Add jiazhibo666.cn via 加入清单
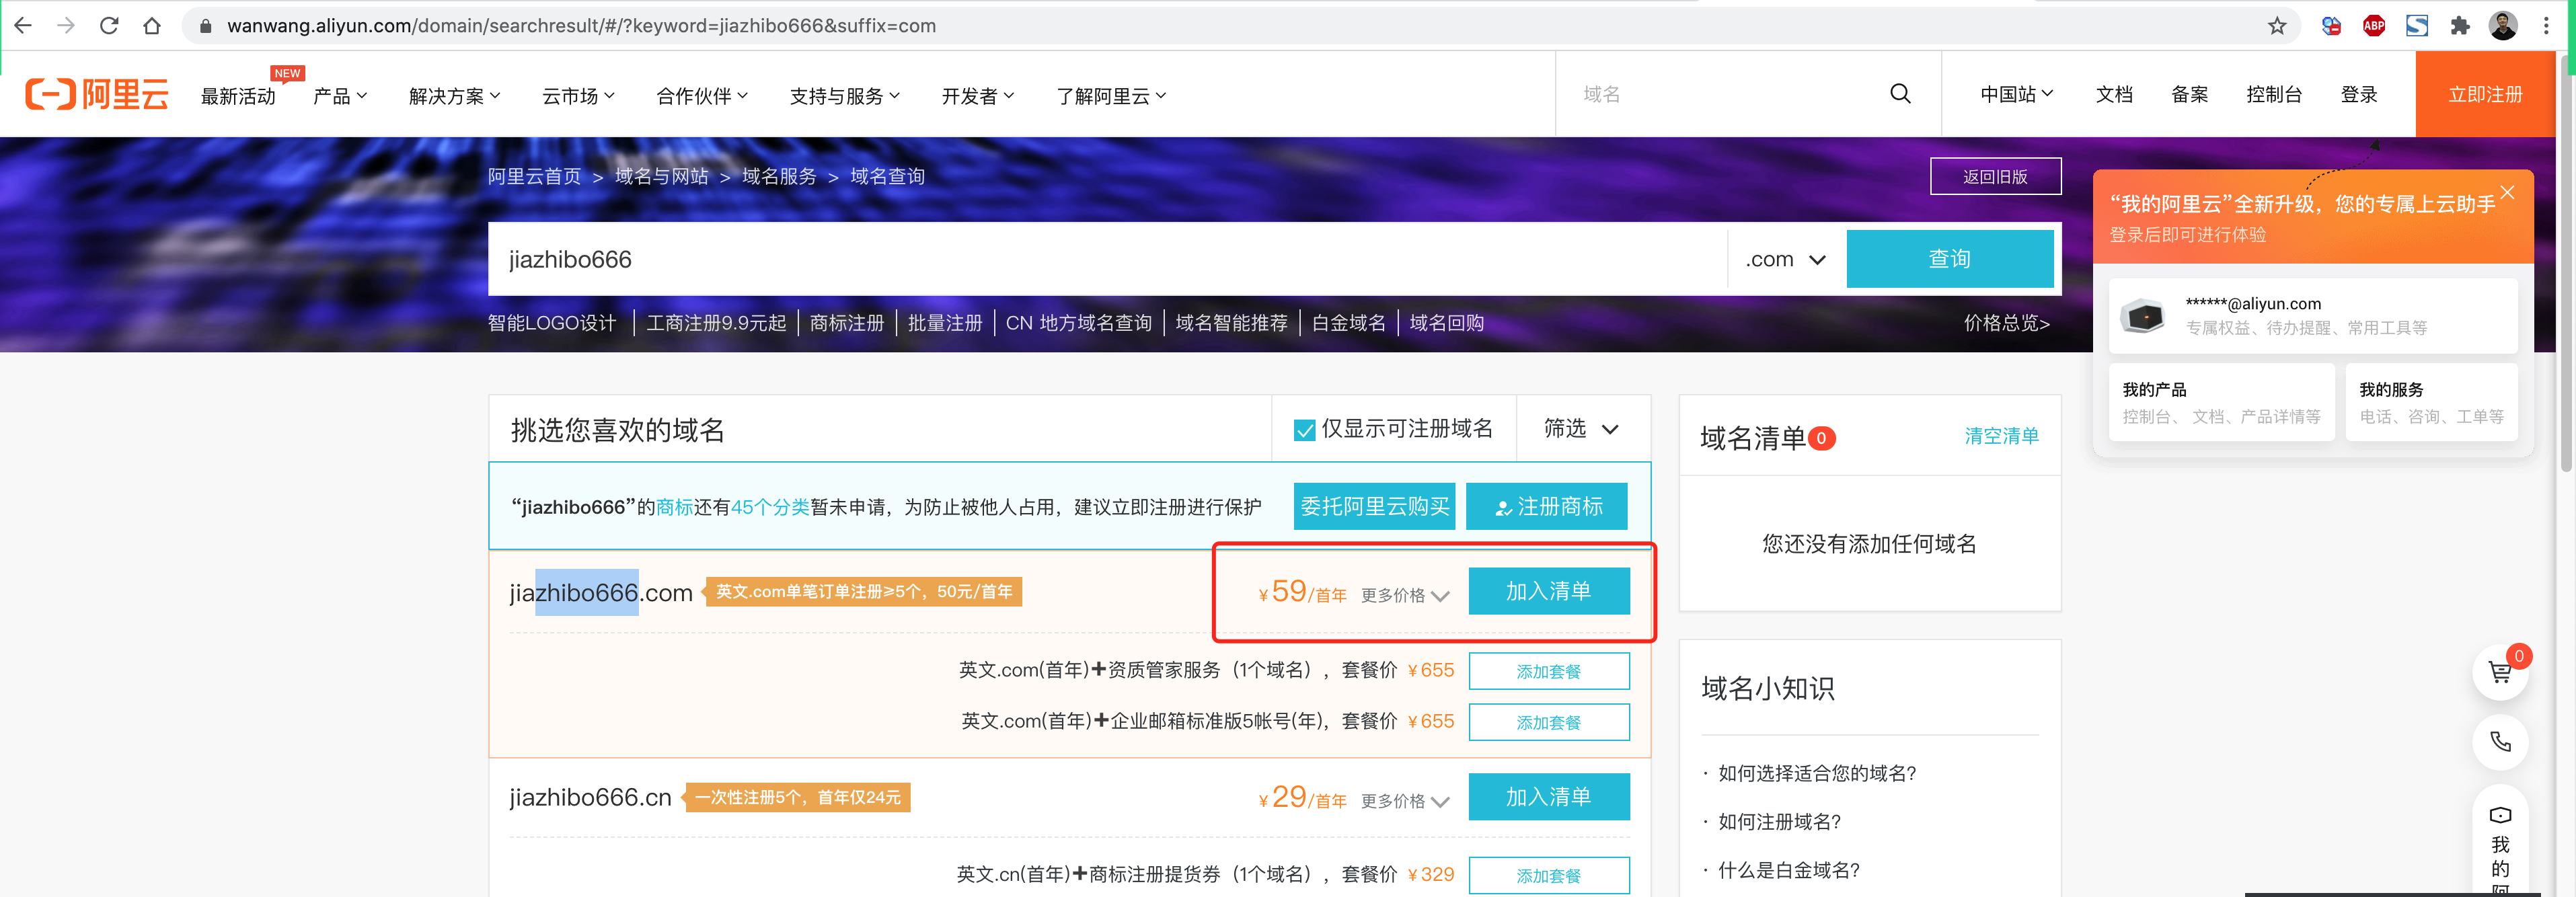The image size is (2576, 897). pyautogui.click(x=1548, y=797)
